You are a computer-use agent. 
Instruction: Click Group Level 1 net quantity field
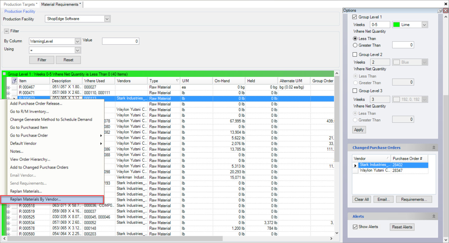pos(403,45)
